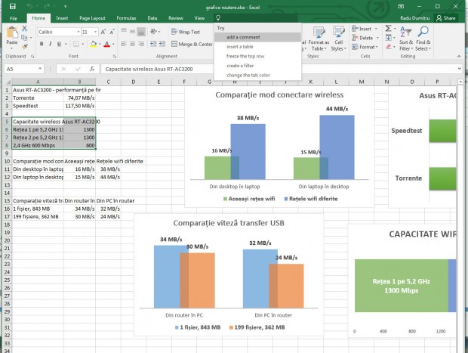Click the Name Box showing A5
Screen dimensions: 468x353
click(24, 69)
